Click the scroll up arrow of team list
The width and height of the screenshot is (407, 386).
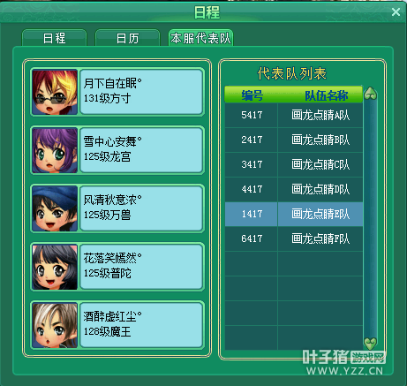pyautogui.click(x=371, y=94)
